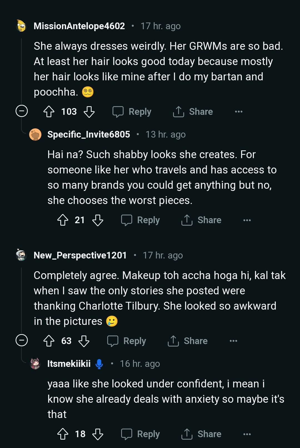The image size is (300, 448).
Task: Upvote Itsmekiikii's reply
Action: [x=63, y=434]
